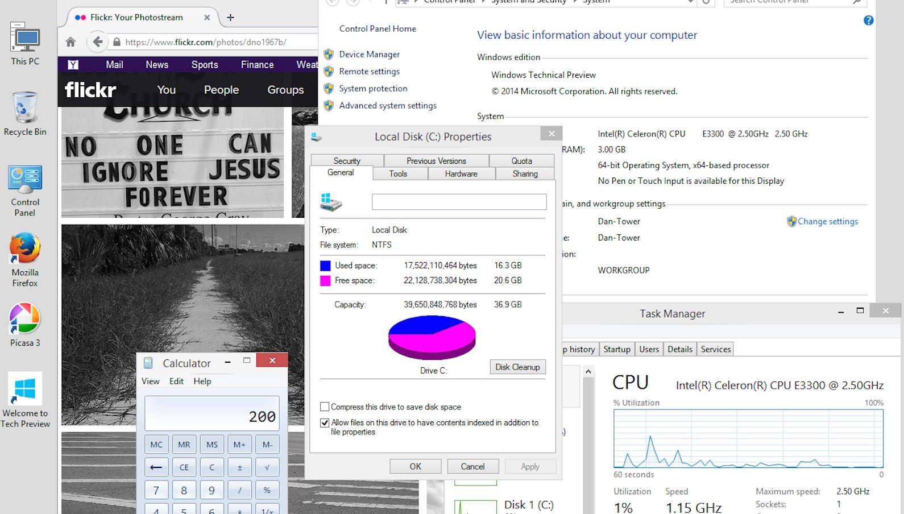
Task: Open the Calculator Edit menu
Action: (176, 382)
